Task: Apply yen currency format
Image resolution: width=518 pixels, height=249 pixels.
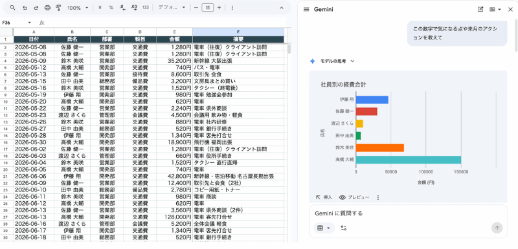Action: pos(100,8)
